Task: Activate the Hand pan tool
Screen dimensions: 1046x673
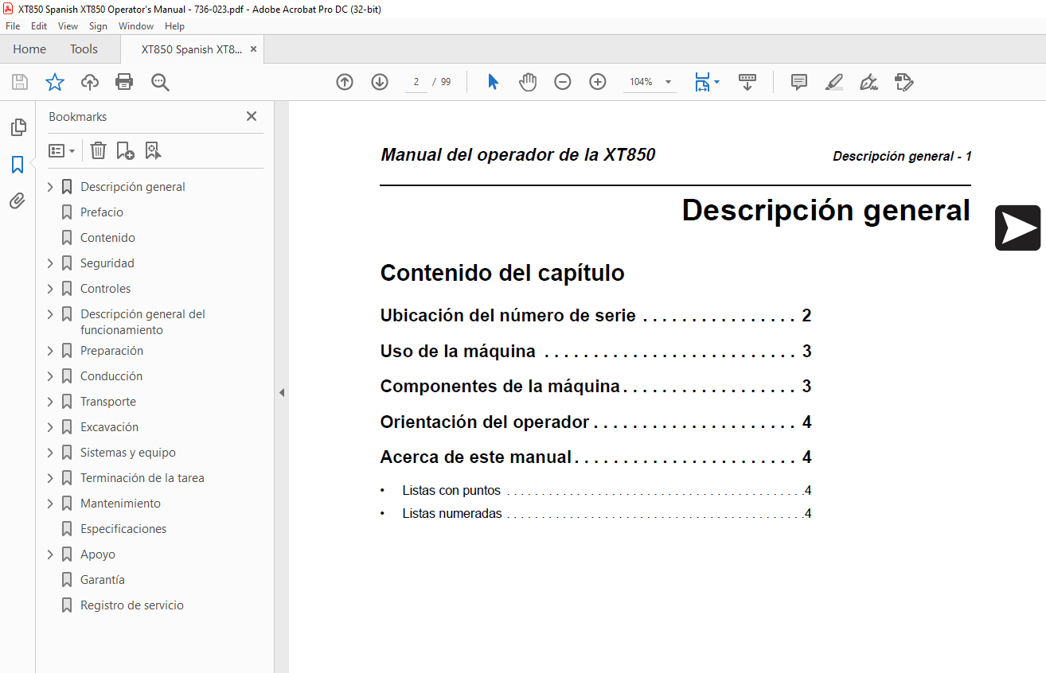Action: [x=528, y=82]
